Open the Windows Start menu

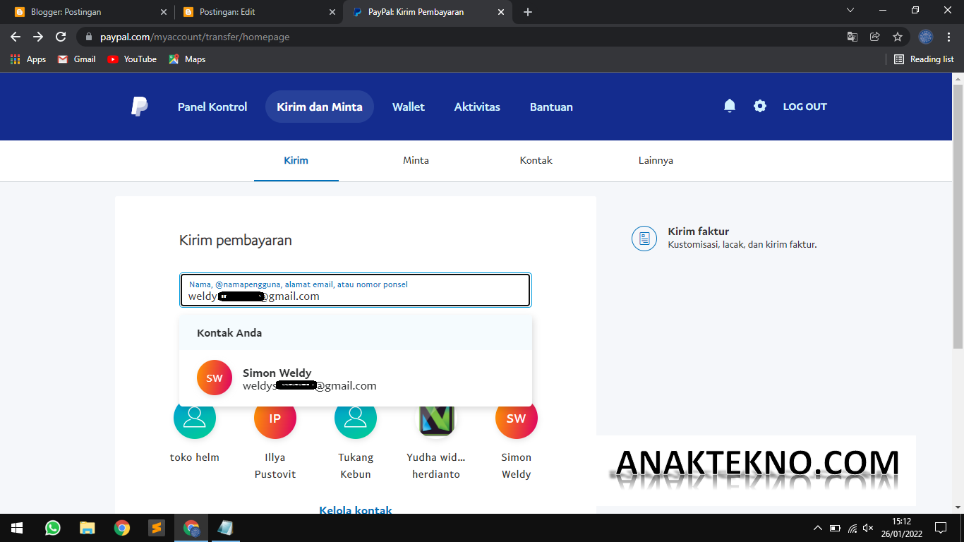pos(16,528)
